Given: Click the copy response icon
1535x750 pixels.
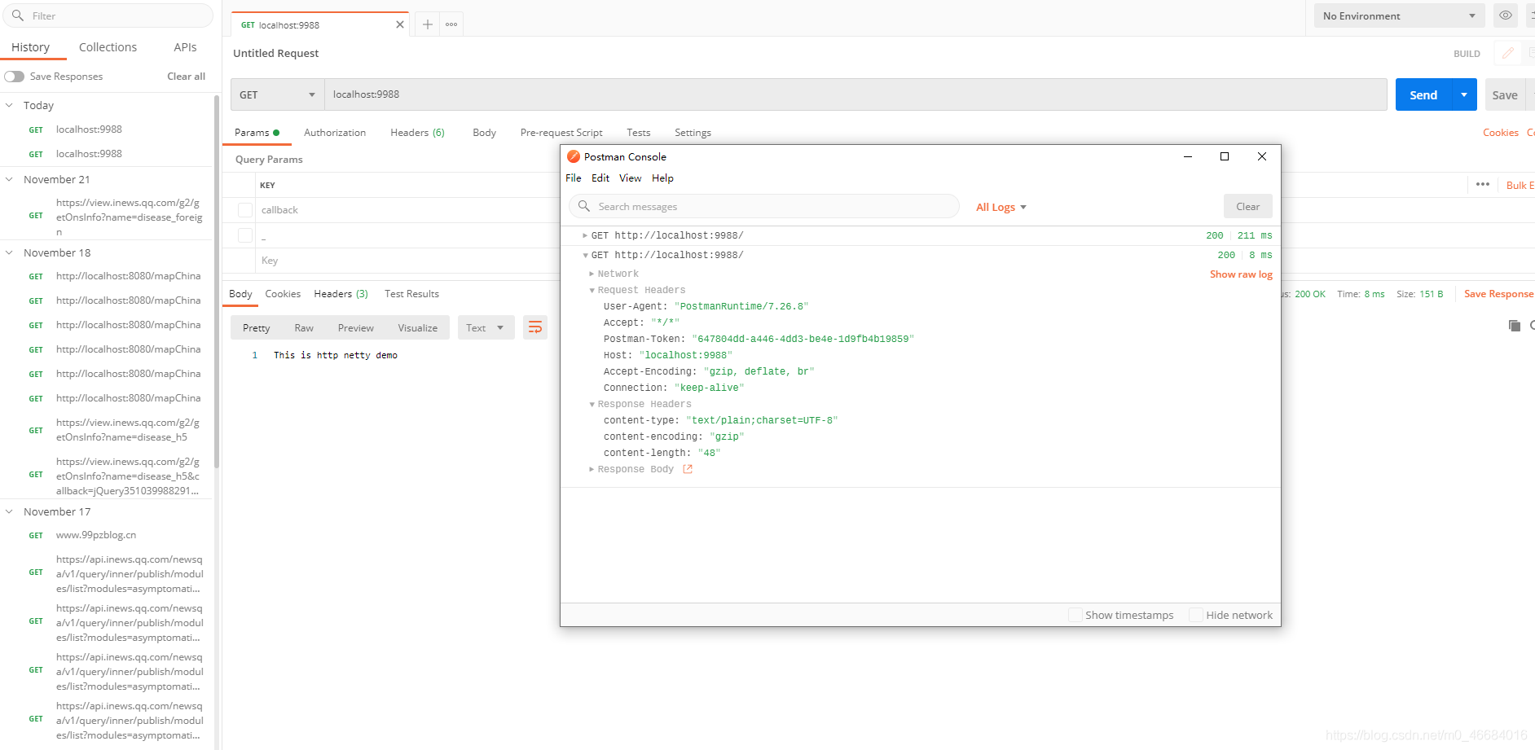Looking at the screenshot, I should (1515, 326).
